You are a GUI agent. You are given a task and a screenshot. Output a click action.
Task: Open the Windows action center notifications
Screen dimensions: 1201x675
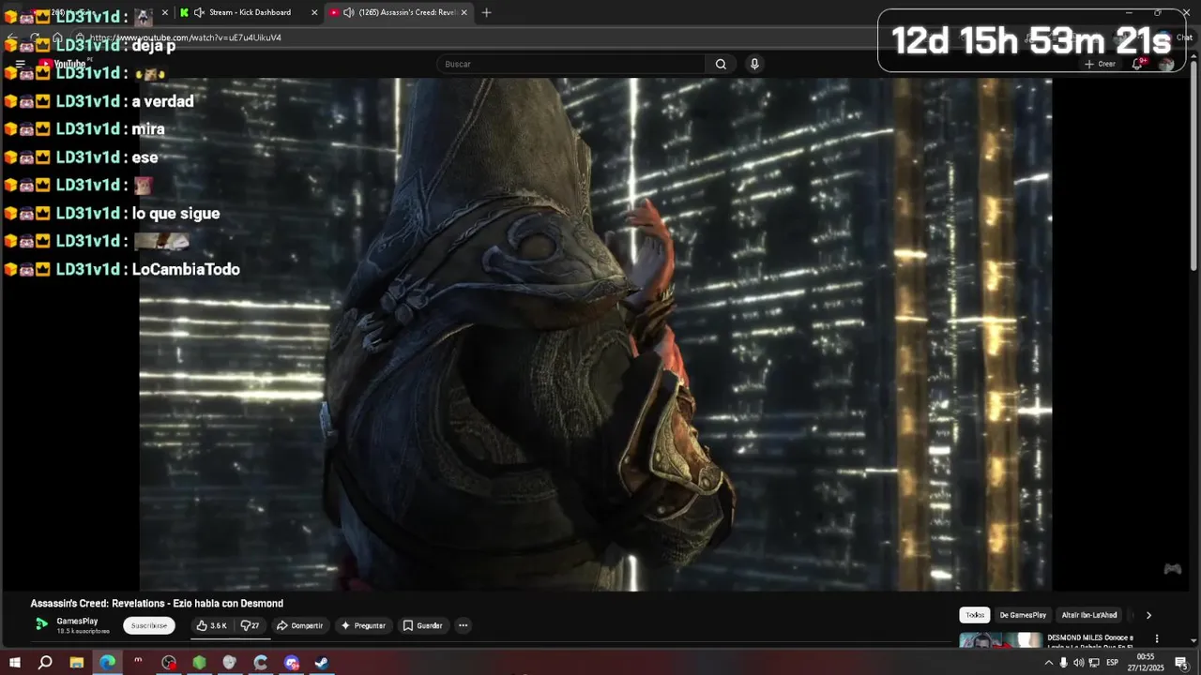(1180, 663)
